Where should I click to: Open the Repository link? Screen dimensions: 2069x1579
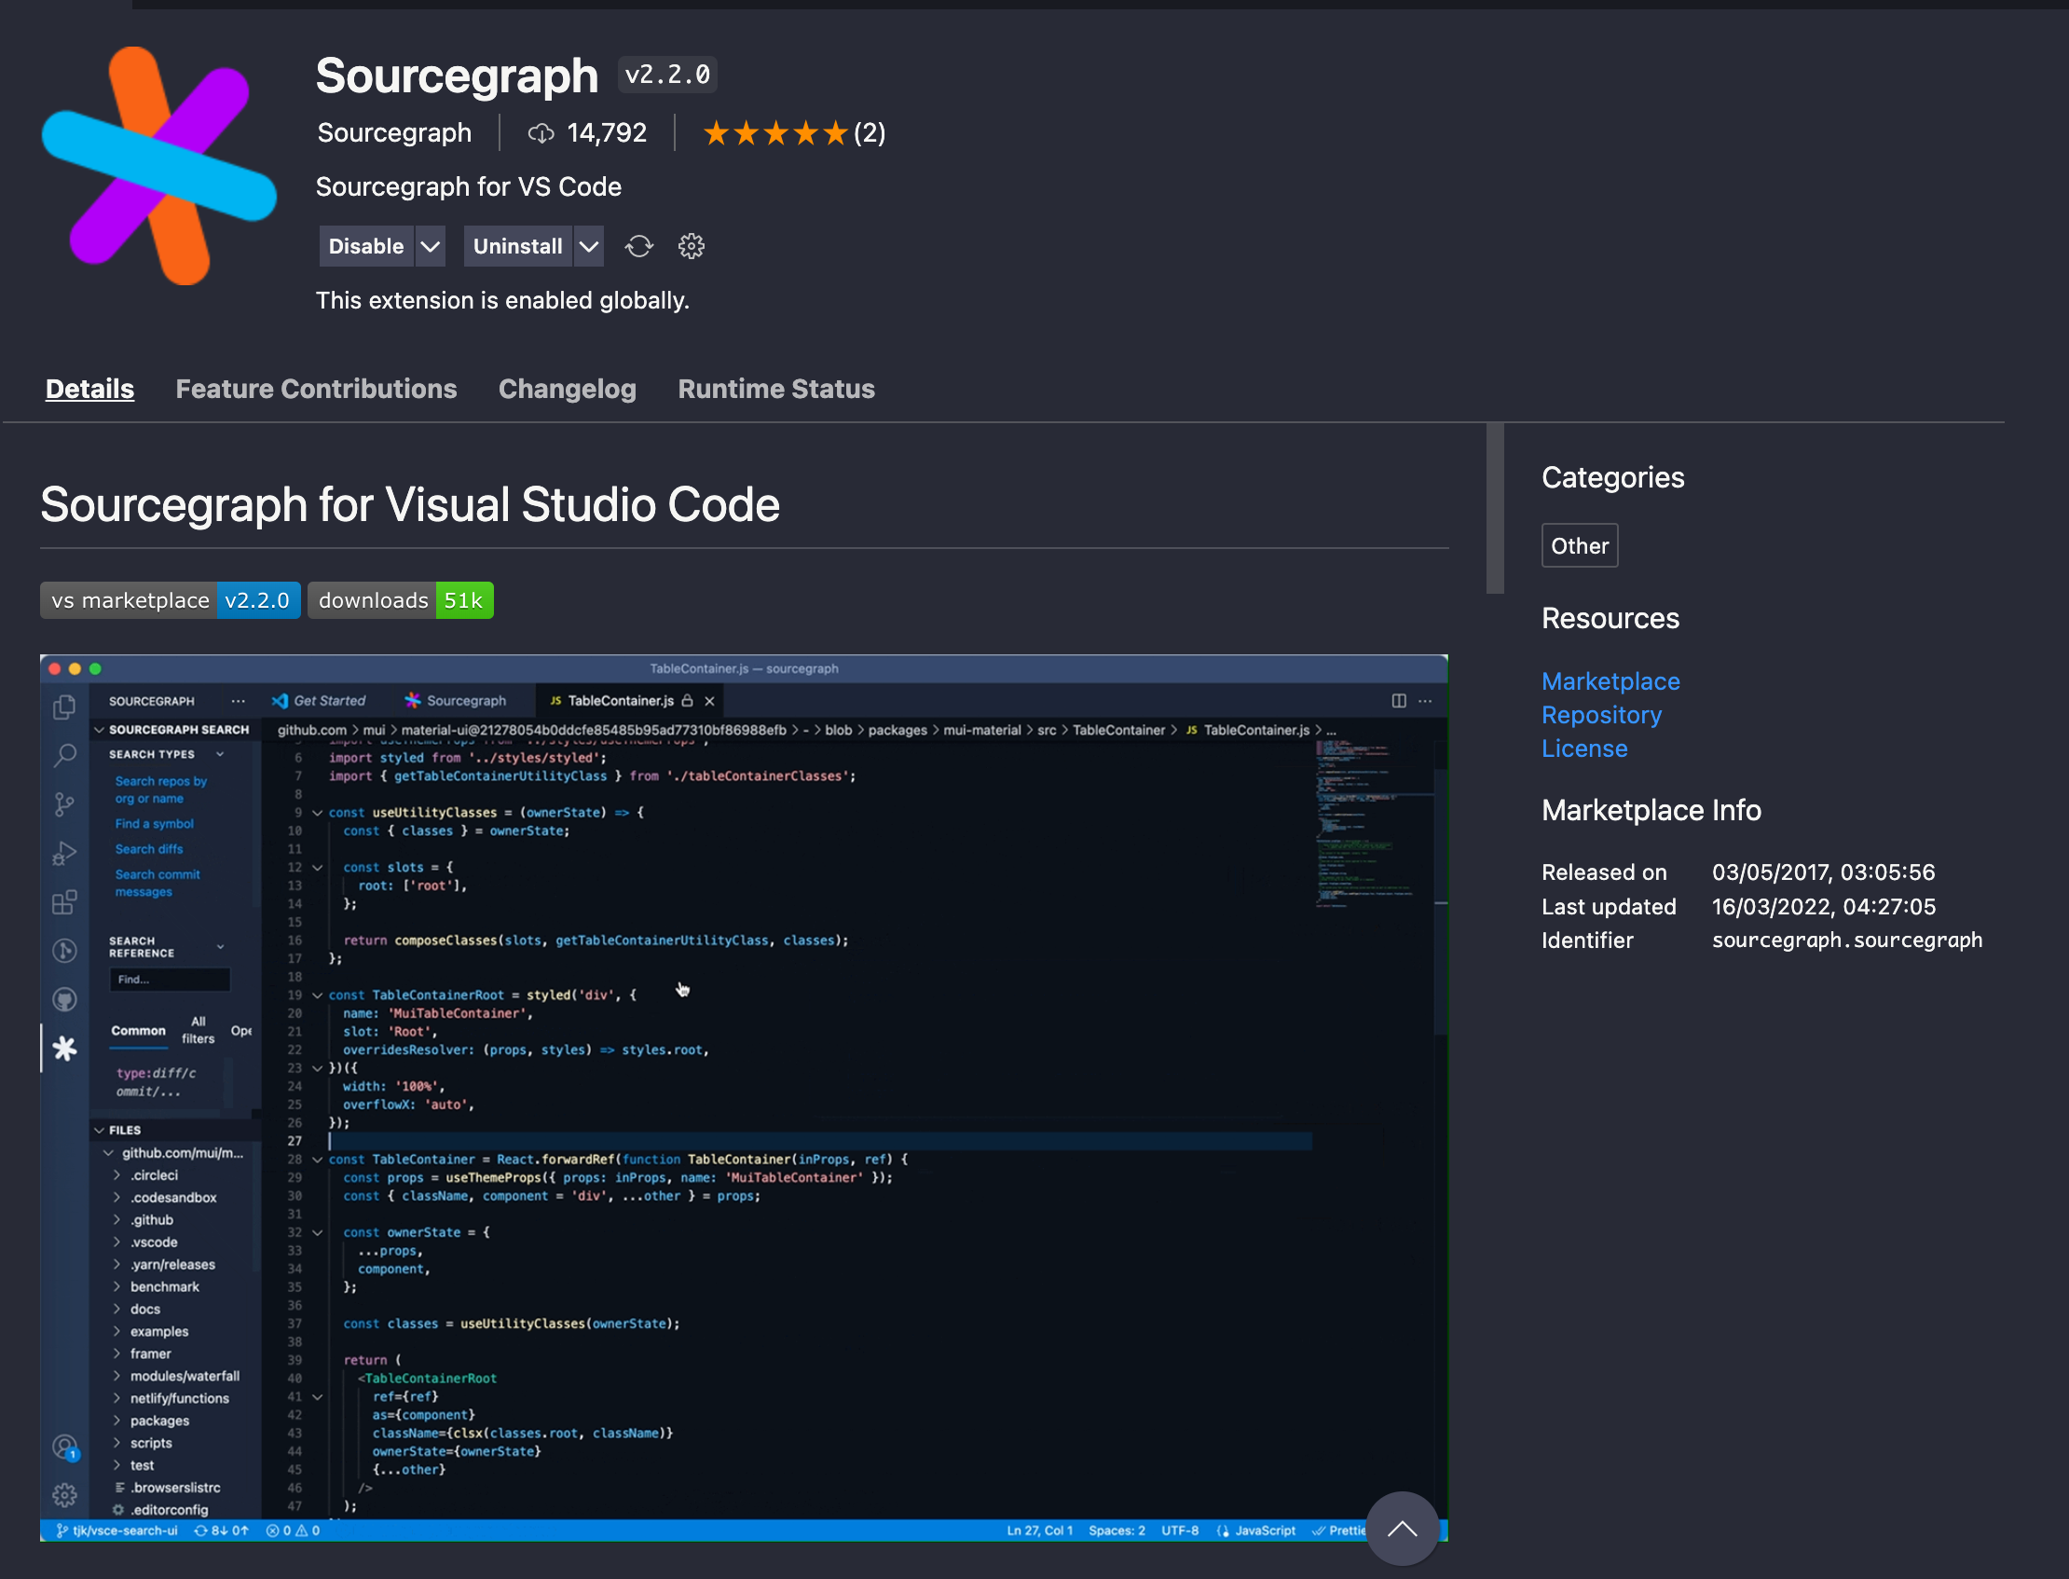pyautogui.click(x=1601, y=715)
